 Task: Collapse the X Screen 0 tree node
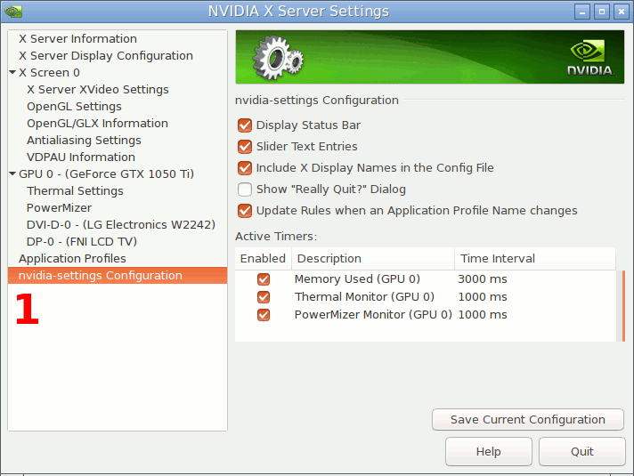pos(12,72)
